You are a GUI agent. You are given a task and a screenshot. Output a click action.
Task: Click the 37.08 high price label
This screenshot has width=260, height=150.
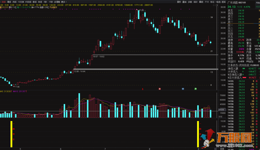click(x=141, y=10)
